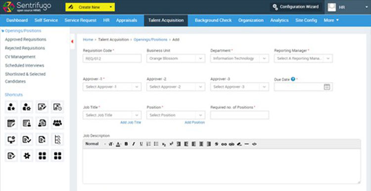Image resolution: width=371 pixels, height=191 pixels.
Task: Go to the Service Request tab
Action: [x=81, y=20]
